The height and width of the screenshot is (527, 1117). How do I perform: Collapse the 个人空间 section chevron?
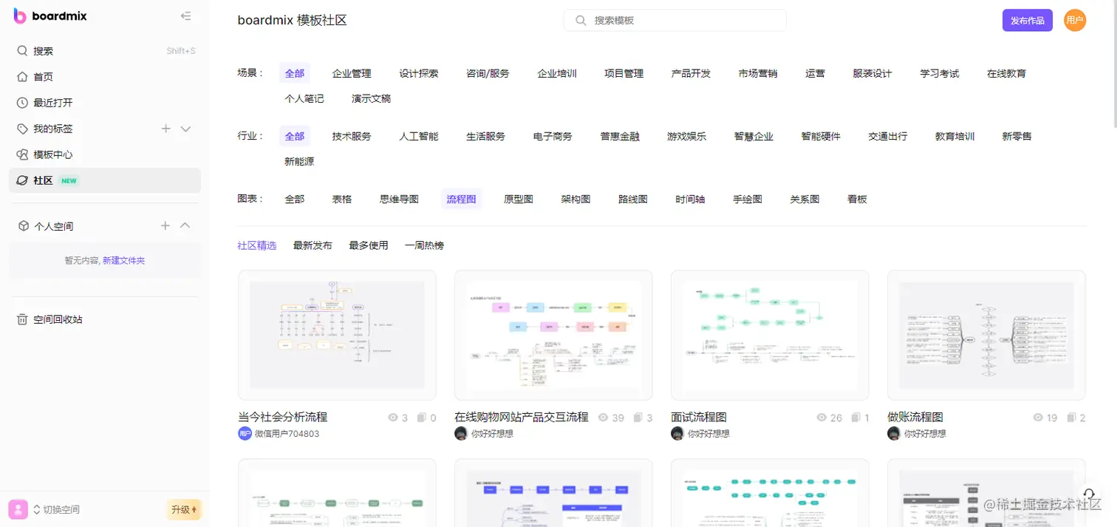point(185,225)
